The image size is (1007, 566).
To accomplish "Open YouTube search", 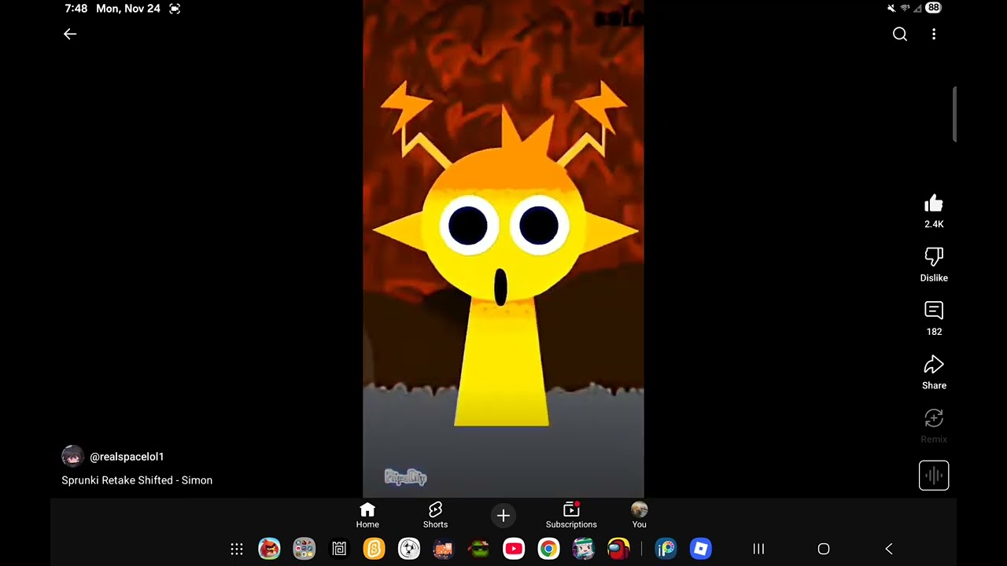I will click(x=900, y=34).
